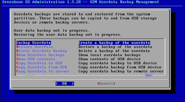Confirm with the OK button
The height and width of the screenshot is (102, 185).
click(x=65, y=84)
